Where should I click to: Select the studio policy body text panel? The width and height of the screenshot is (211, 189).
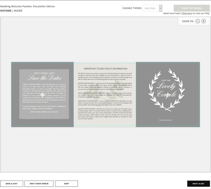pos(105,96)
